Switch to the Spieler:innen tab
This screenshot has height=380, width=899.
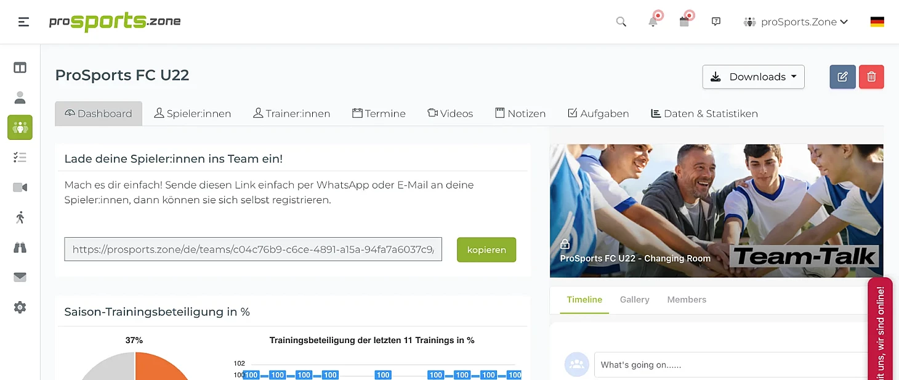tap(193, 114)
